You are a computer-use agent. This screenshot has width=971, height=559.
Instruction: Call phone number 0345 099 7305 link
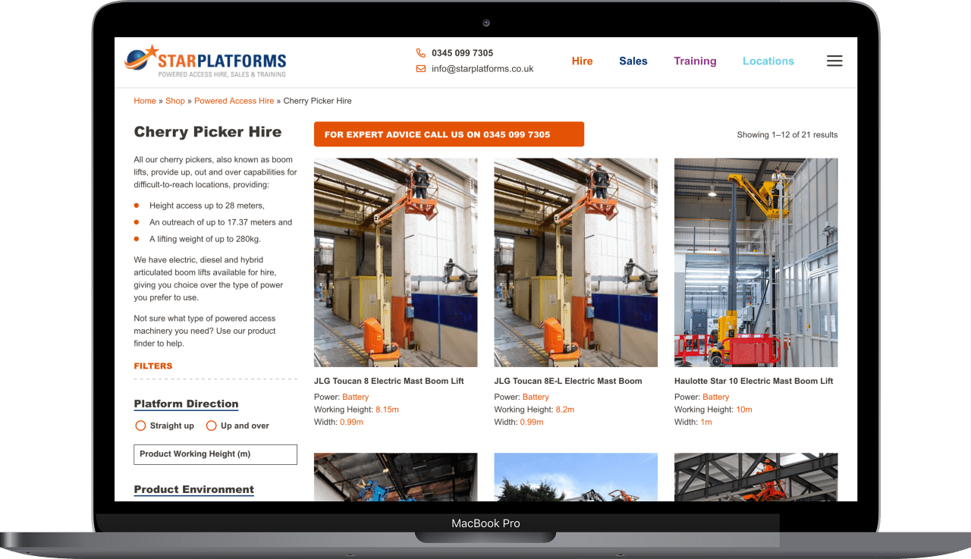pos(462,53)
